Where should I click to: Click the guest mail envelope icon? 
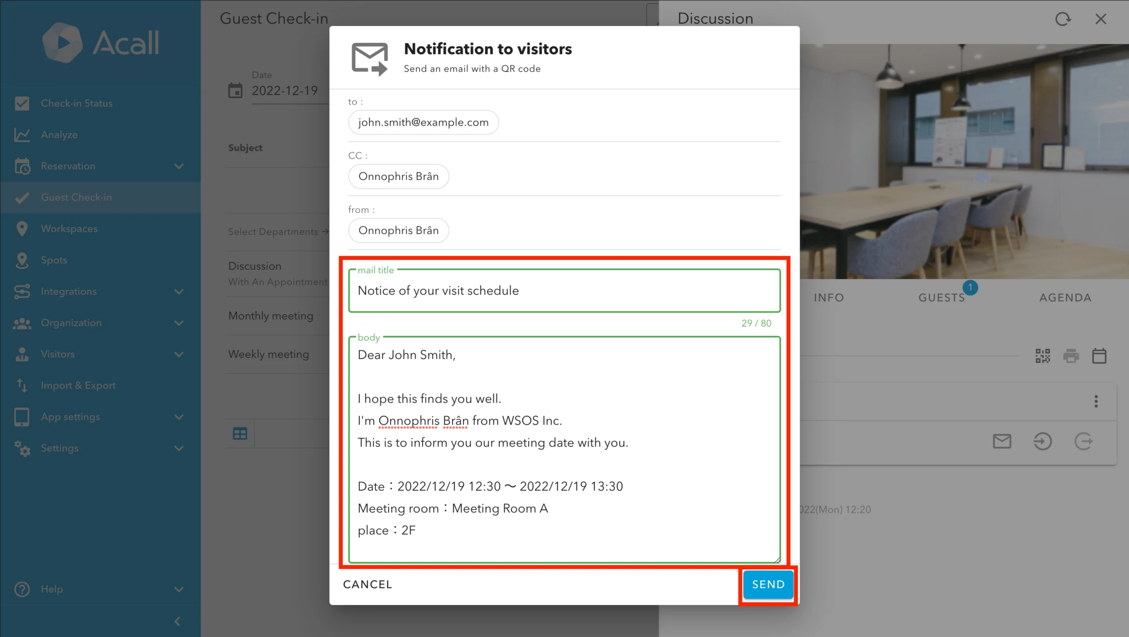pos(1002,441)
